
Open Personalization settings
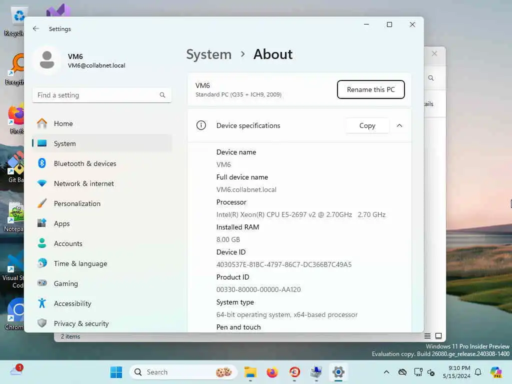pos(101,203)
